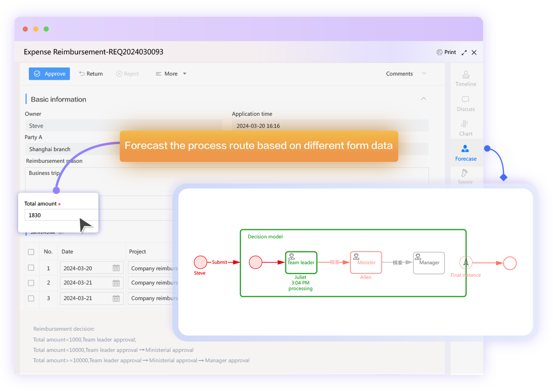This screenshot has height=392, width=553.
Task: Click the Approve button
Action: pyautogui.click(x=49, y=73)
